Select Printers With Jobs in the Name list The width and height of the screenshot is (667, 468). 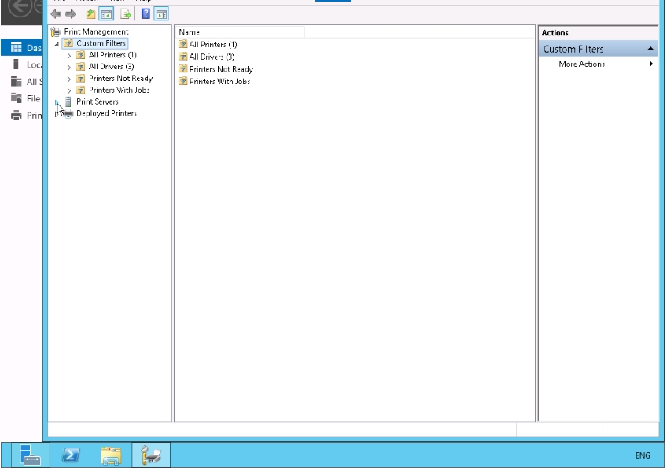click(x=215, y=82)
